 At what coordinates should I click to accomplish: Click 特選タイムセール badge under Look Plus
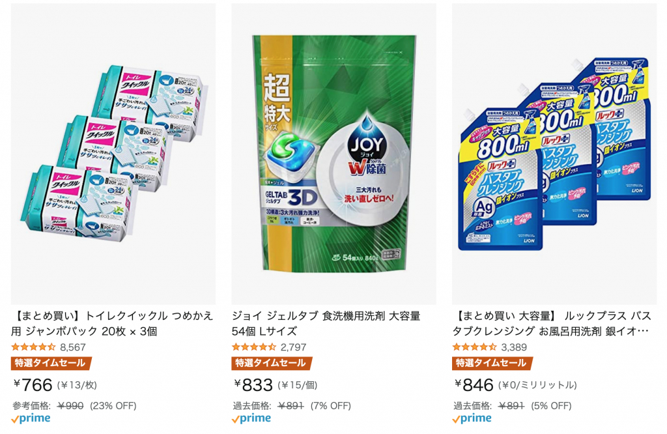[492, 364]
